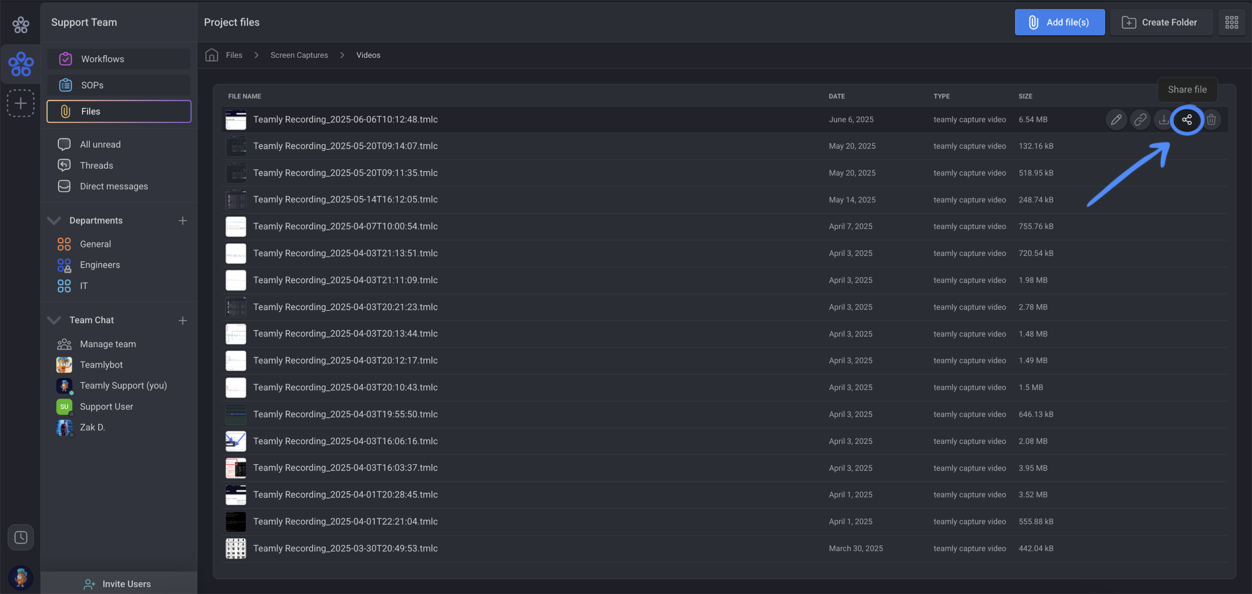Go to Screen Captures in the breadcrumb

(299, 55)
